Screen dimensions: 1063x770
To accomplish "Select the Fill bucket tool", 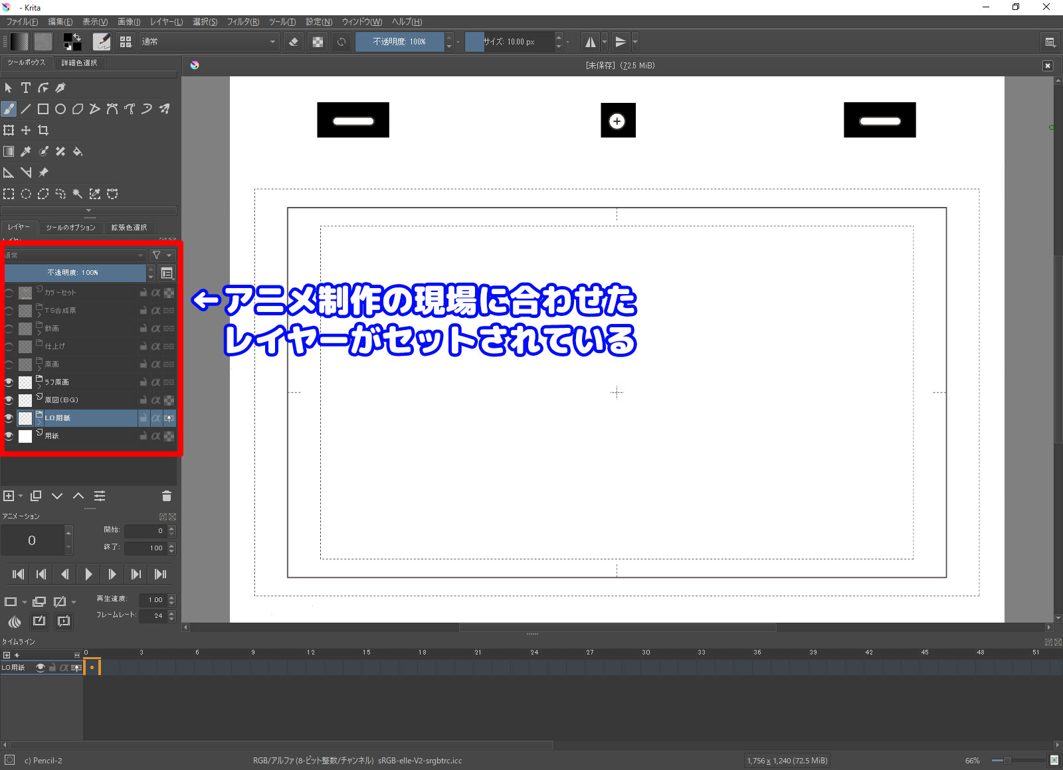I will click(x=78, y=151).
